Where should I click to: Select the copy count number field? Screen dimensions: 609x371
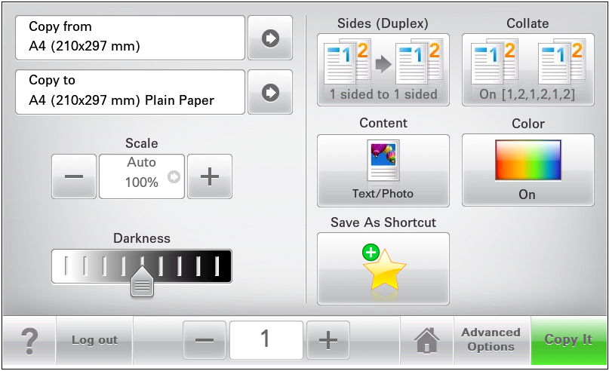click(266, 340)
